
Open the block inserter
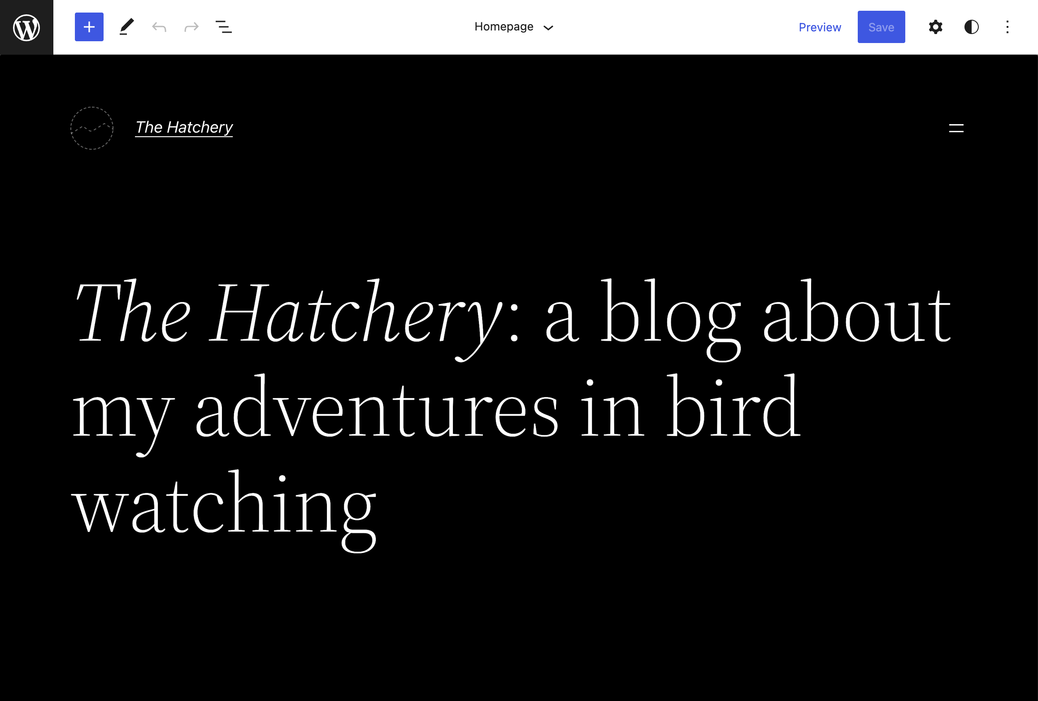coord(89,26)
